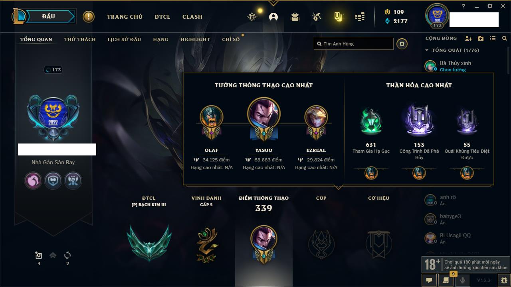Open the bug report icon at bottom right
This screenshot has width=511, height=287.
coord(504,280)
